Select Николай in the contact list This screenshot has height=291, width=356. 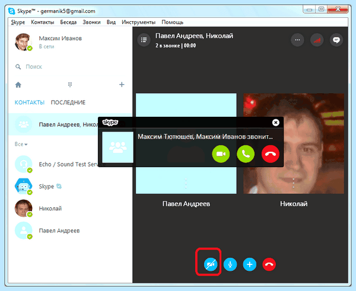pos(70,208)
